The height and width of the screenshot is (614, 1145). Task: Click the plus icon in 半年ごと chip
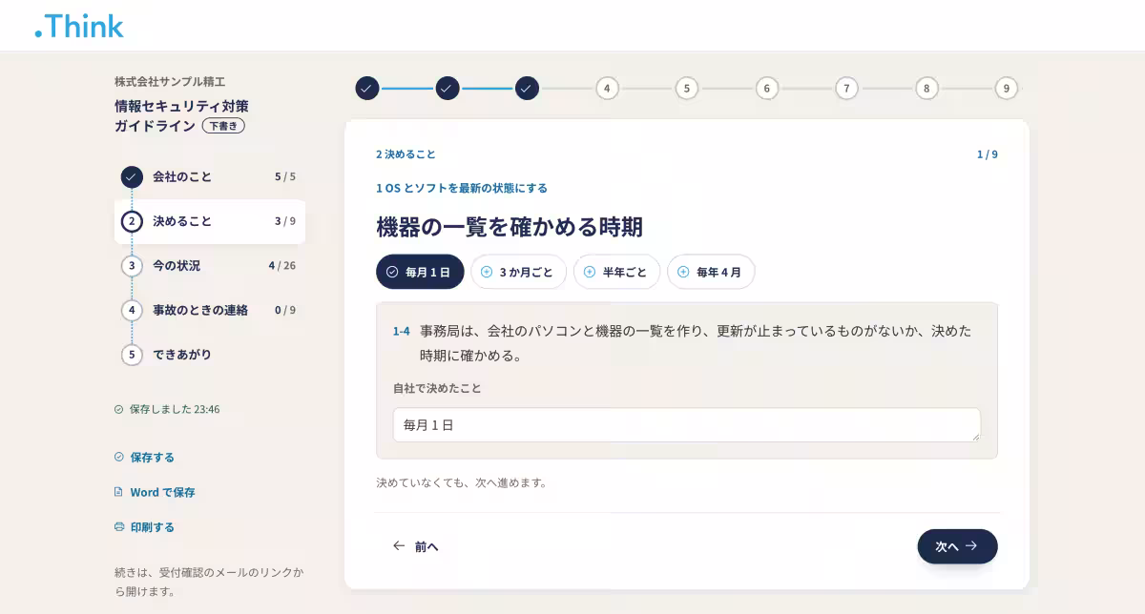tap(589, 272)
